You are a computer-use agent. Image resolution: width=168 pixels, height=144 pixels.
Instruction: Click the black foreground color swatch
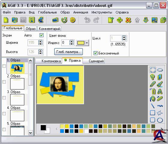click(x=43, y=128)
